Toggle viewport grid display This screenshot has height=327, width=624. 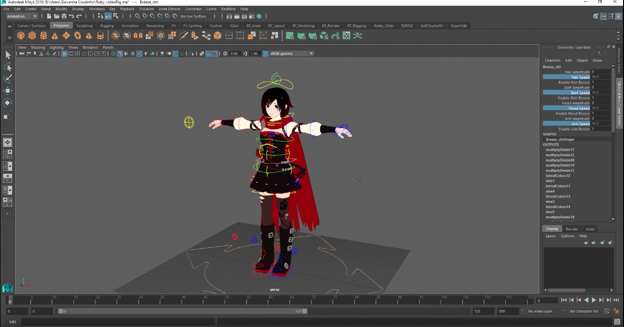pos(64,53)
